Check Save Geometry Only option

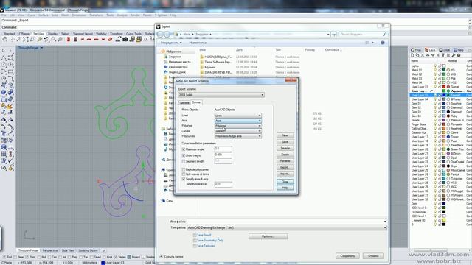tap(195, 241)
